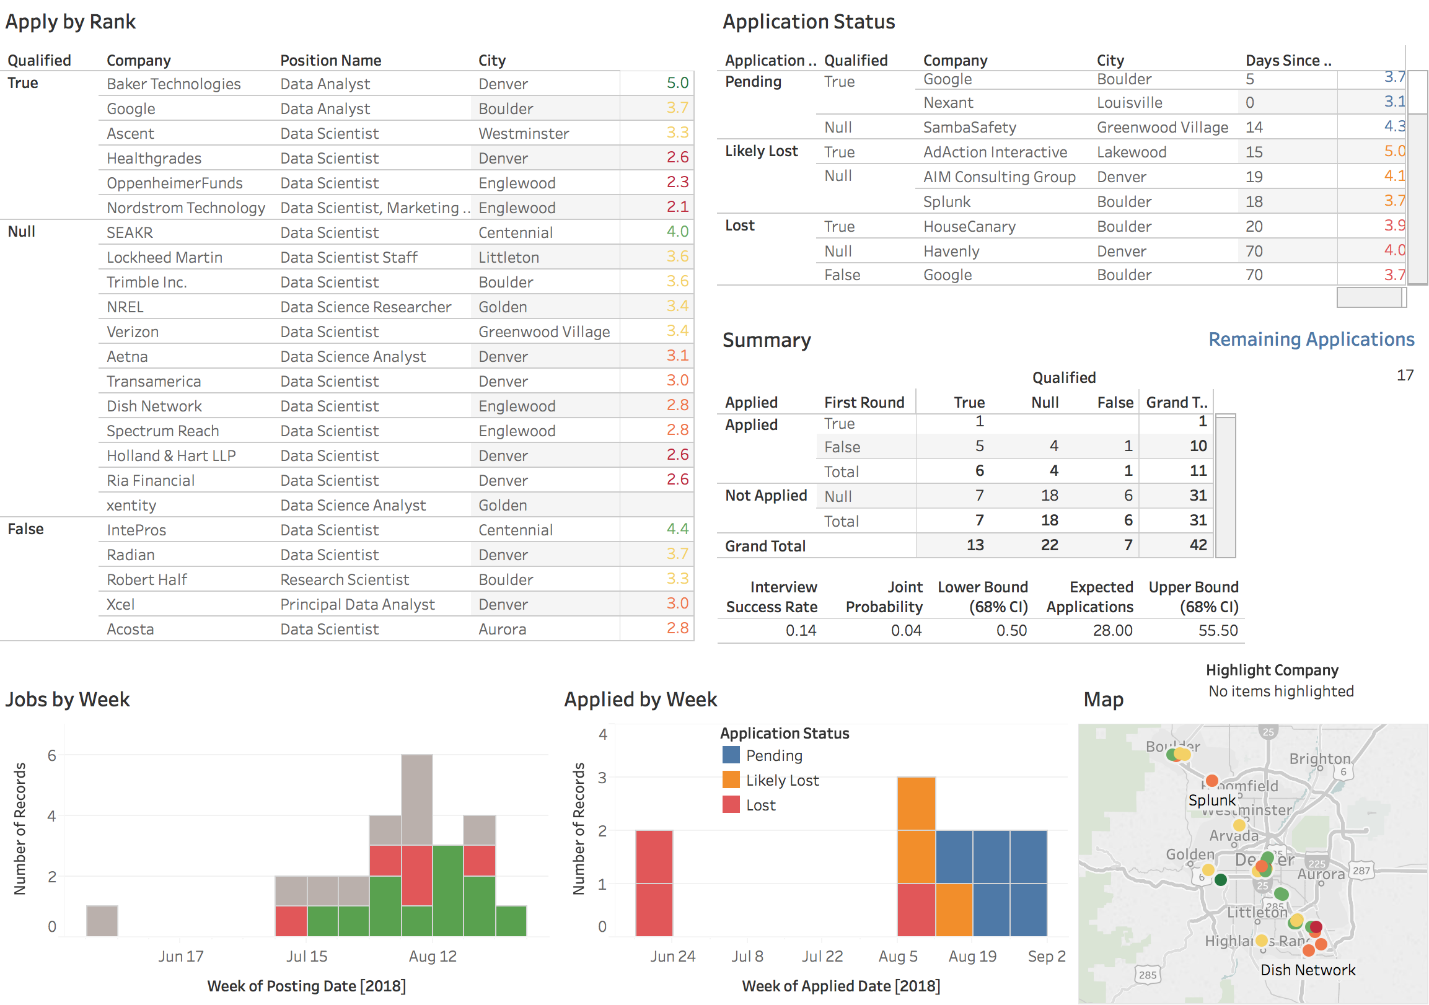Select the Havenly row
Screen dimensions: 1429x1005
click(x=1111, y=252)
